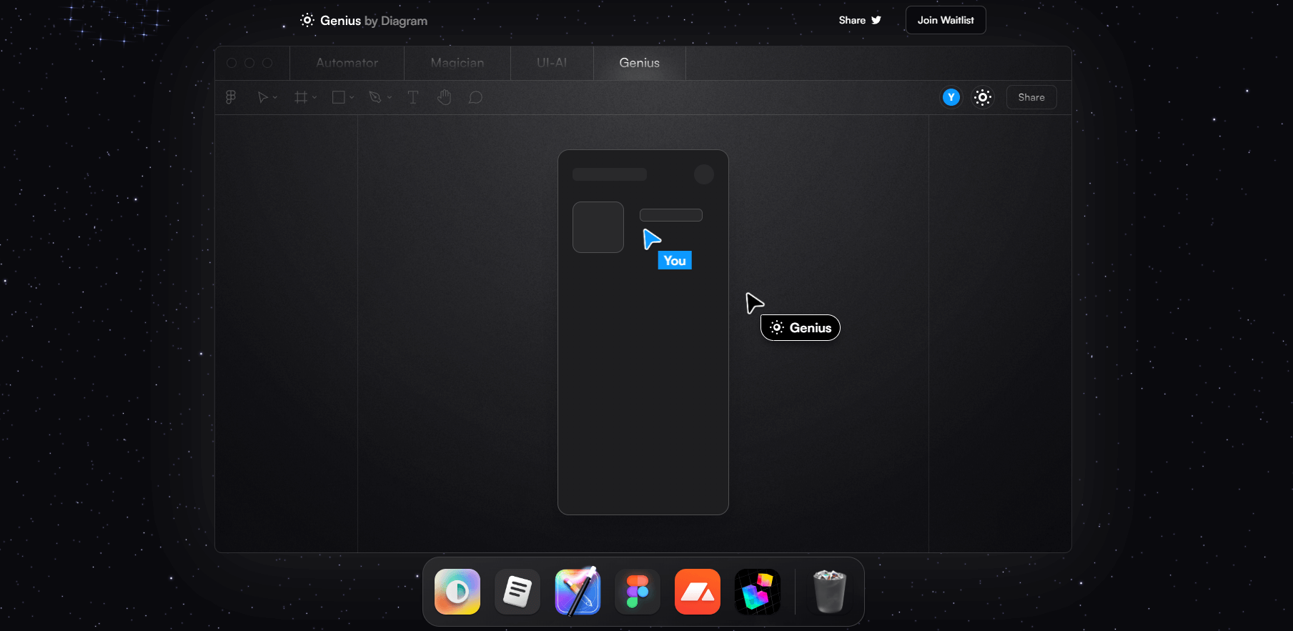
Task: Open the Trash in the dock
Action: click(829, 592)
